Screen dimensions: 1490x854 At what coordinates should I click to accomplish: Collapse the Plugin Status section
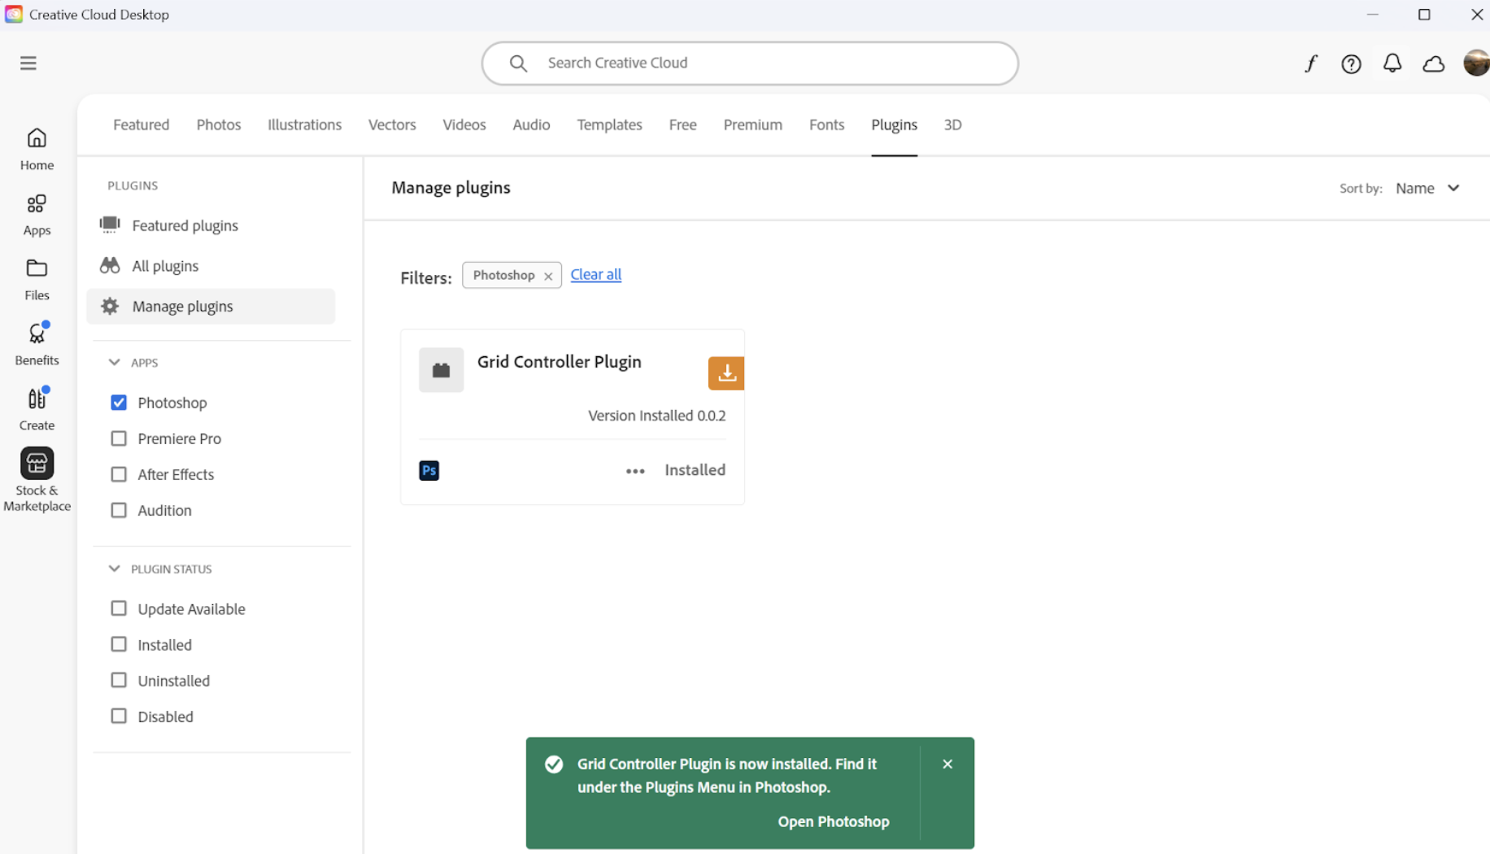[x=115, y=569]
